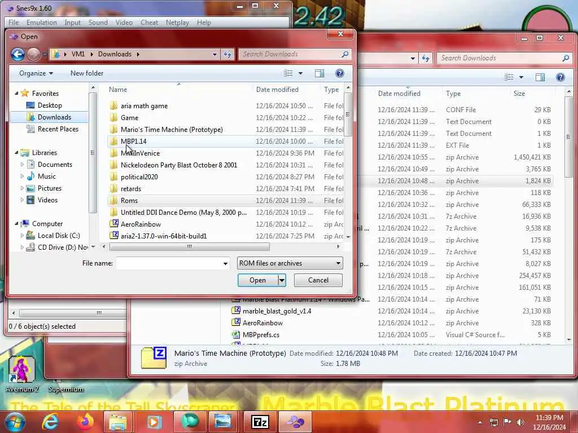Click the File name input field
578x433 pixels.
click(169, 263)
